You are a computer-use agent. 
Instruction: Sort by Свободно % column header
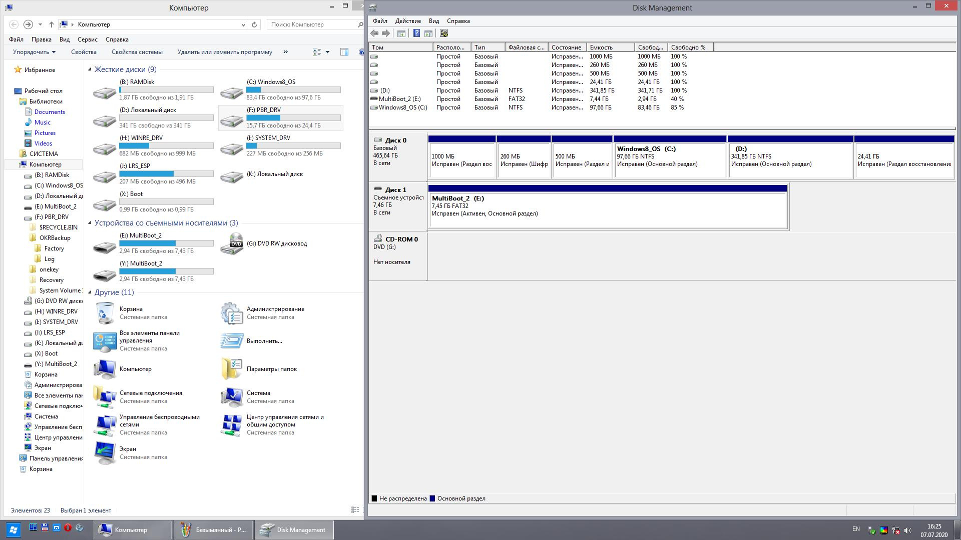[x=690, y=47]
